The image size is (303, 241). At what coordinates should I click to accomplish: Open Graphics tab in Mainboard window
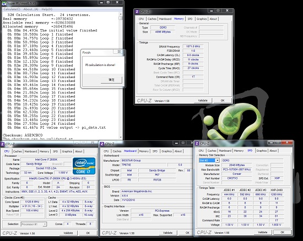[166, 151]
